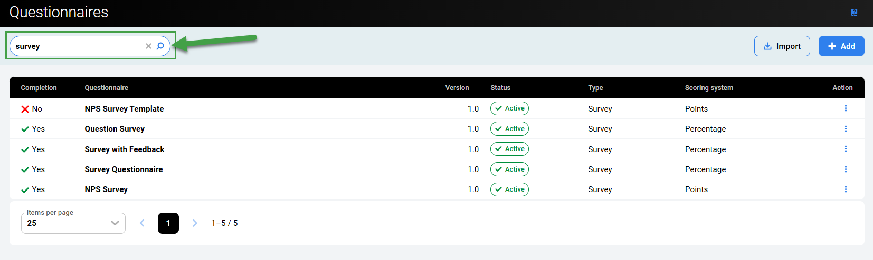This screenshot has width=873, height=260.
Task: Sort by the Status column header
Action: (x=500, y=88)
